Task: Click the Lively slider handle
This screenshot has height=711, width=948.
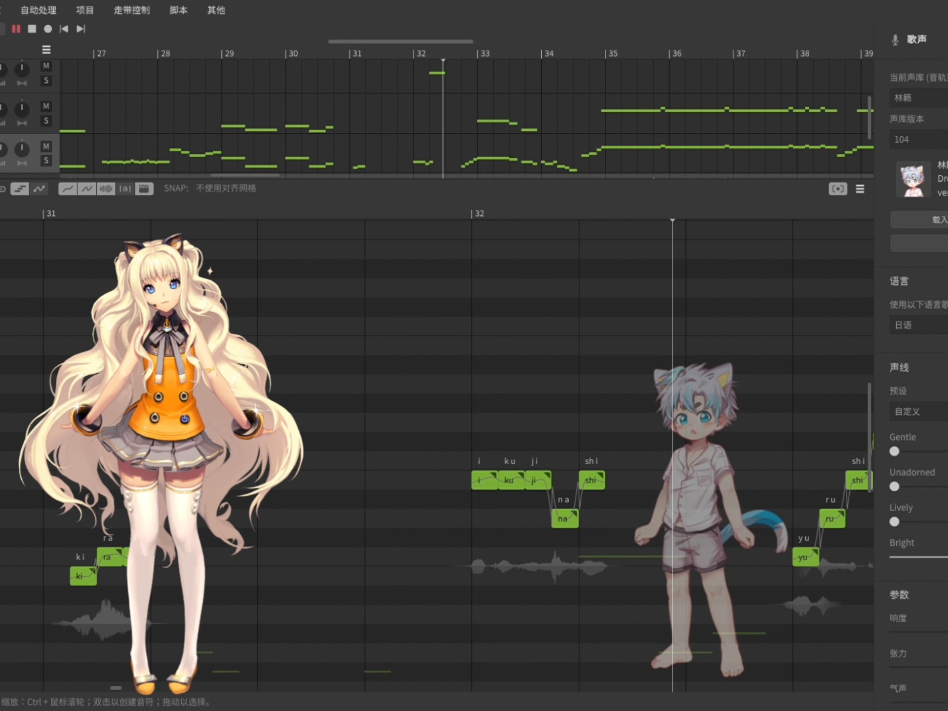Action: (x=894, y=521)
